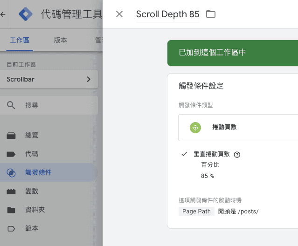Click help icon next to 垂直捲動頁數
Screen dimensions: 298x246
point(237,155)
